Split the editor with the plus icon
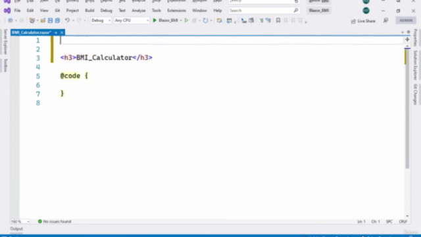 tap(407, 39)
